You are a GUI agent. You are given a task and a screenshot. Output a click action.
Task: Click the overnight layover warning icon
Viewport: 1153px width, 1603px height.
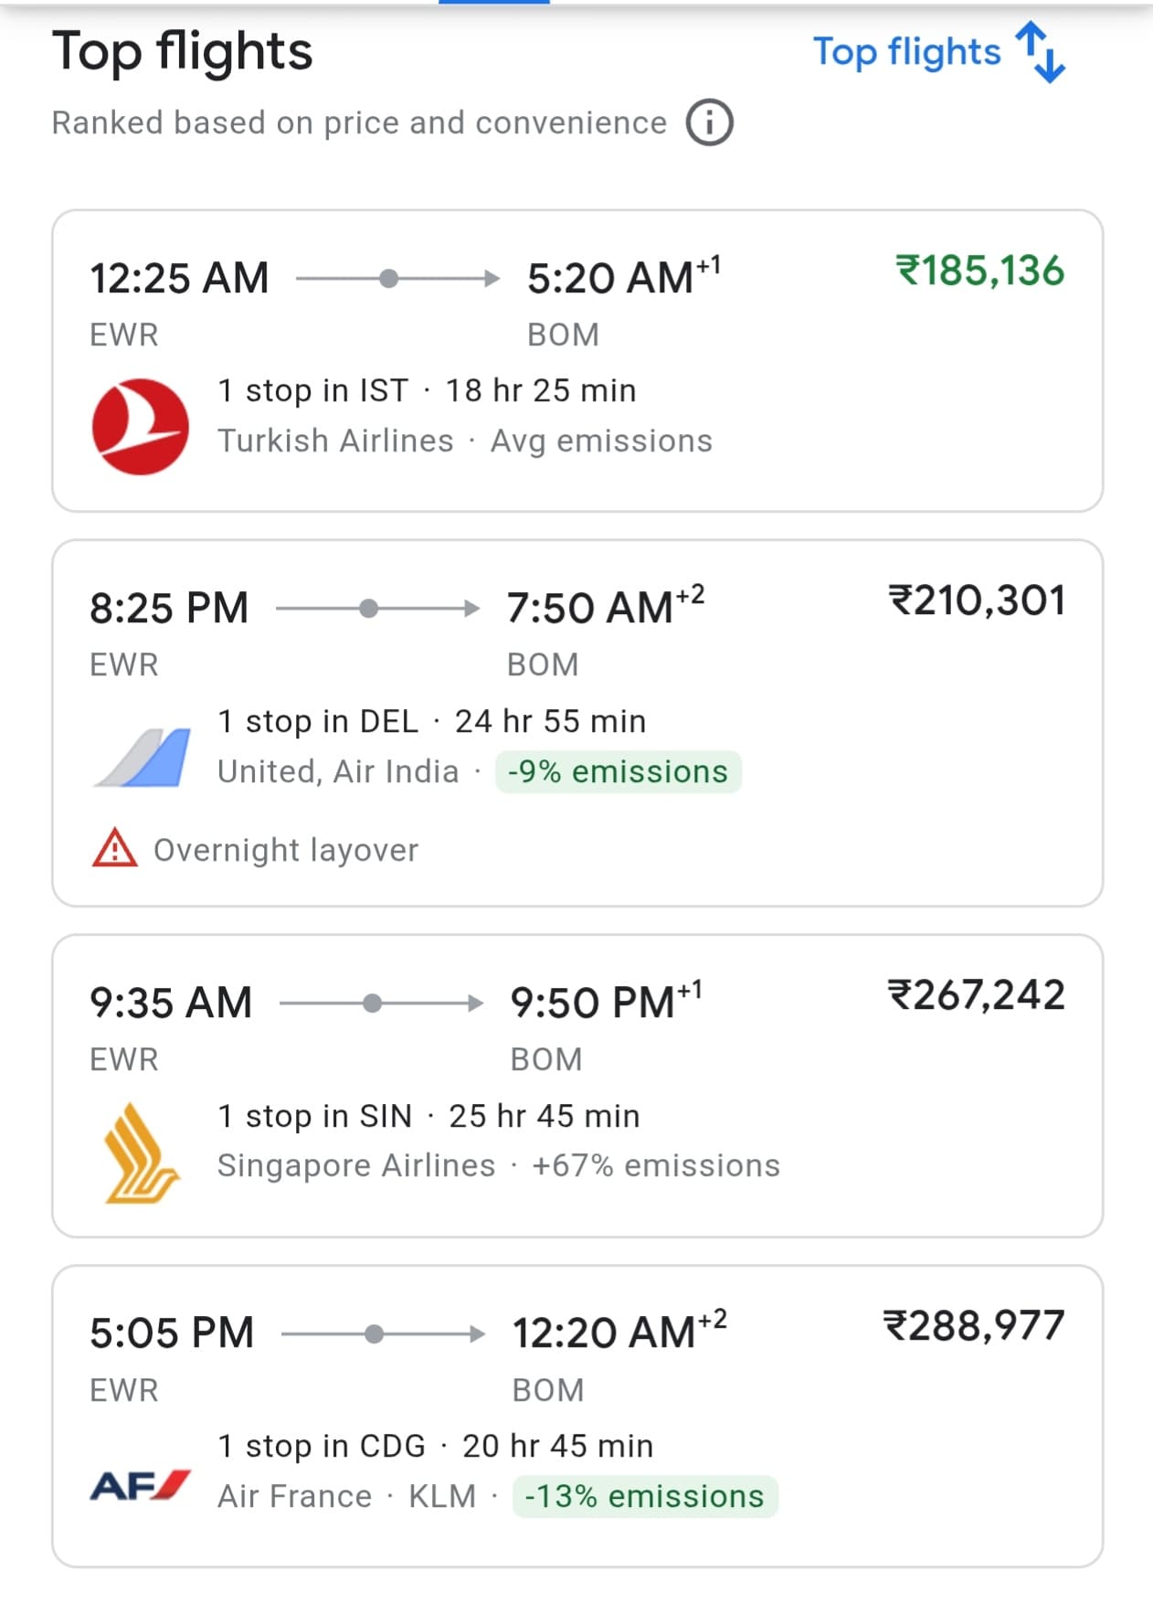pos(115,848)
